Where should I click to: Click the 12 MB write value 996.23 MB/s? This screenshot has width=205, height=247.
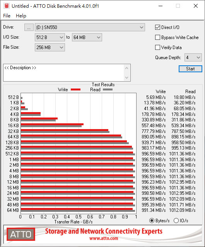[x=154, y=182]
